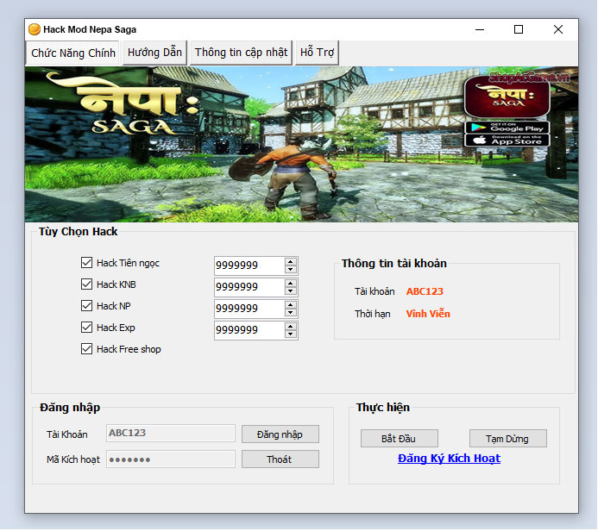Switch to the Chức Năng Chính tab
Screen dimensions: 598x531
72,53
